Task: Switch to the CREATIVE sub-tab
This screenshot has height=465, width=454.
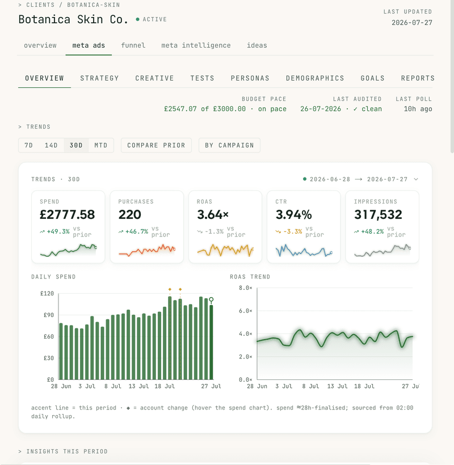Action: pos(154,78)
